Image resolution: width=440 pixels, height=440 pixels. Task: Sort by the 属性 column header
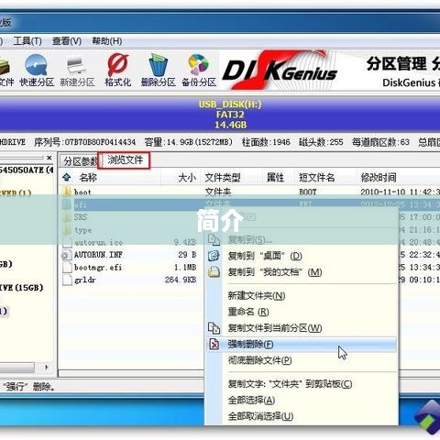(275, 178)
